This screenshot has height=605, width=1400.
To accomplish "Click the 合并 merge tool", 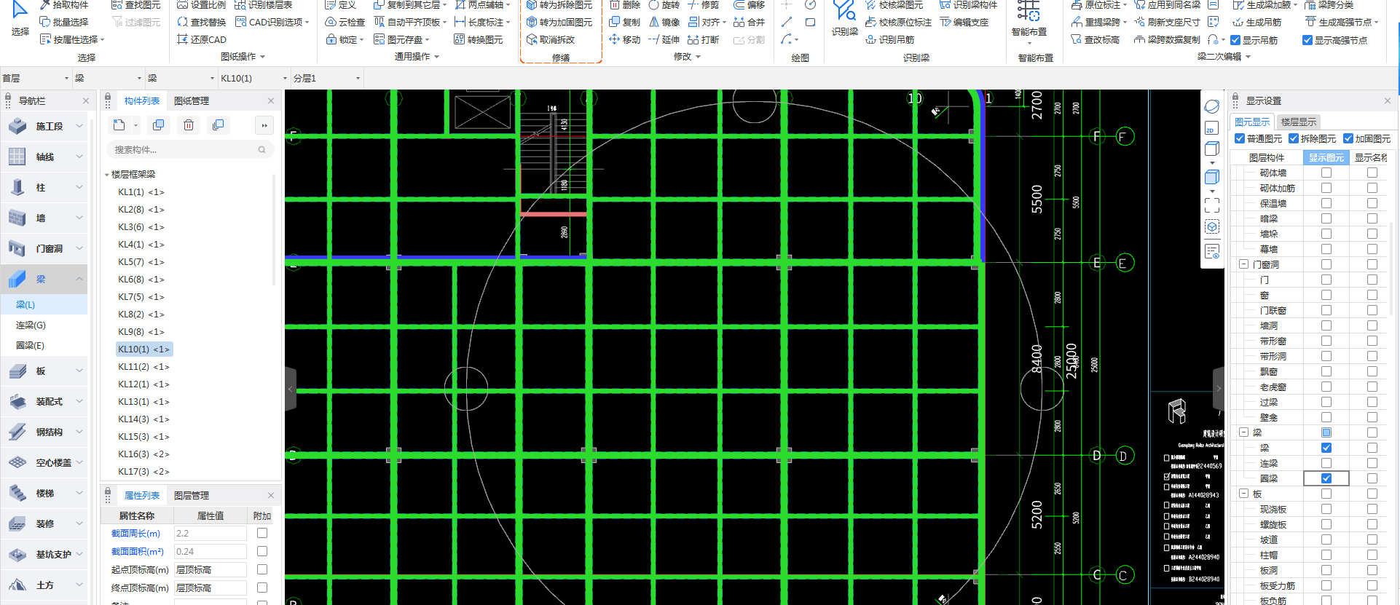I will coord(750,22).
